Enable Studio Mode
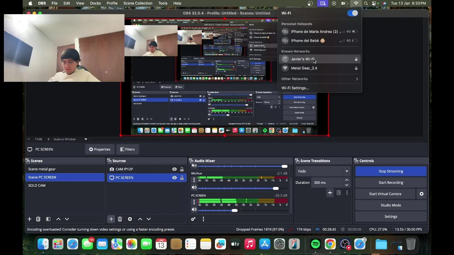Screen dimensions: 454x255 pos(391,205)
